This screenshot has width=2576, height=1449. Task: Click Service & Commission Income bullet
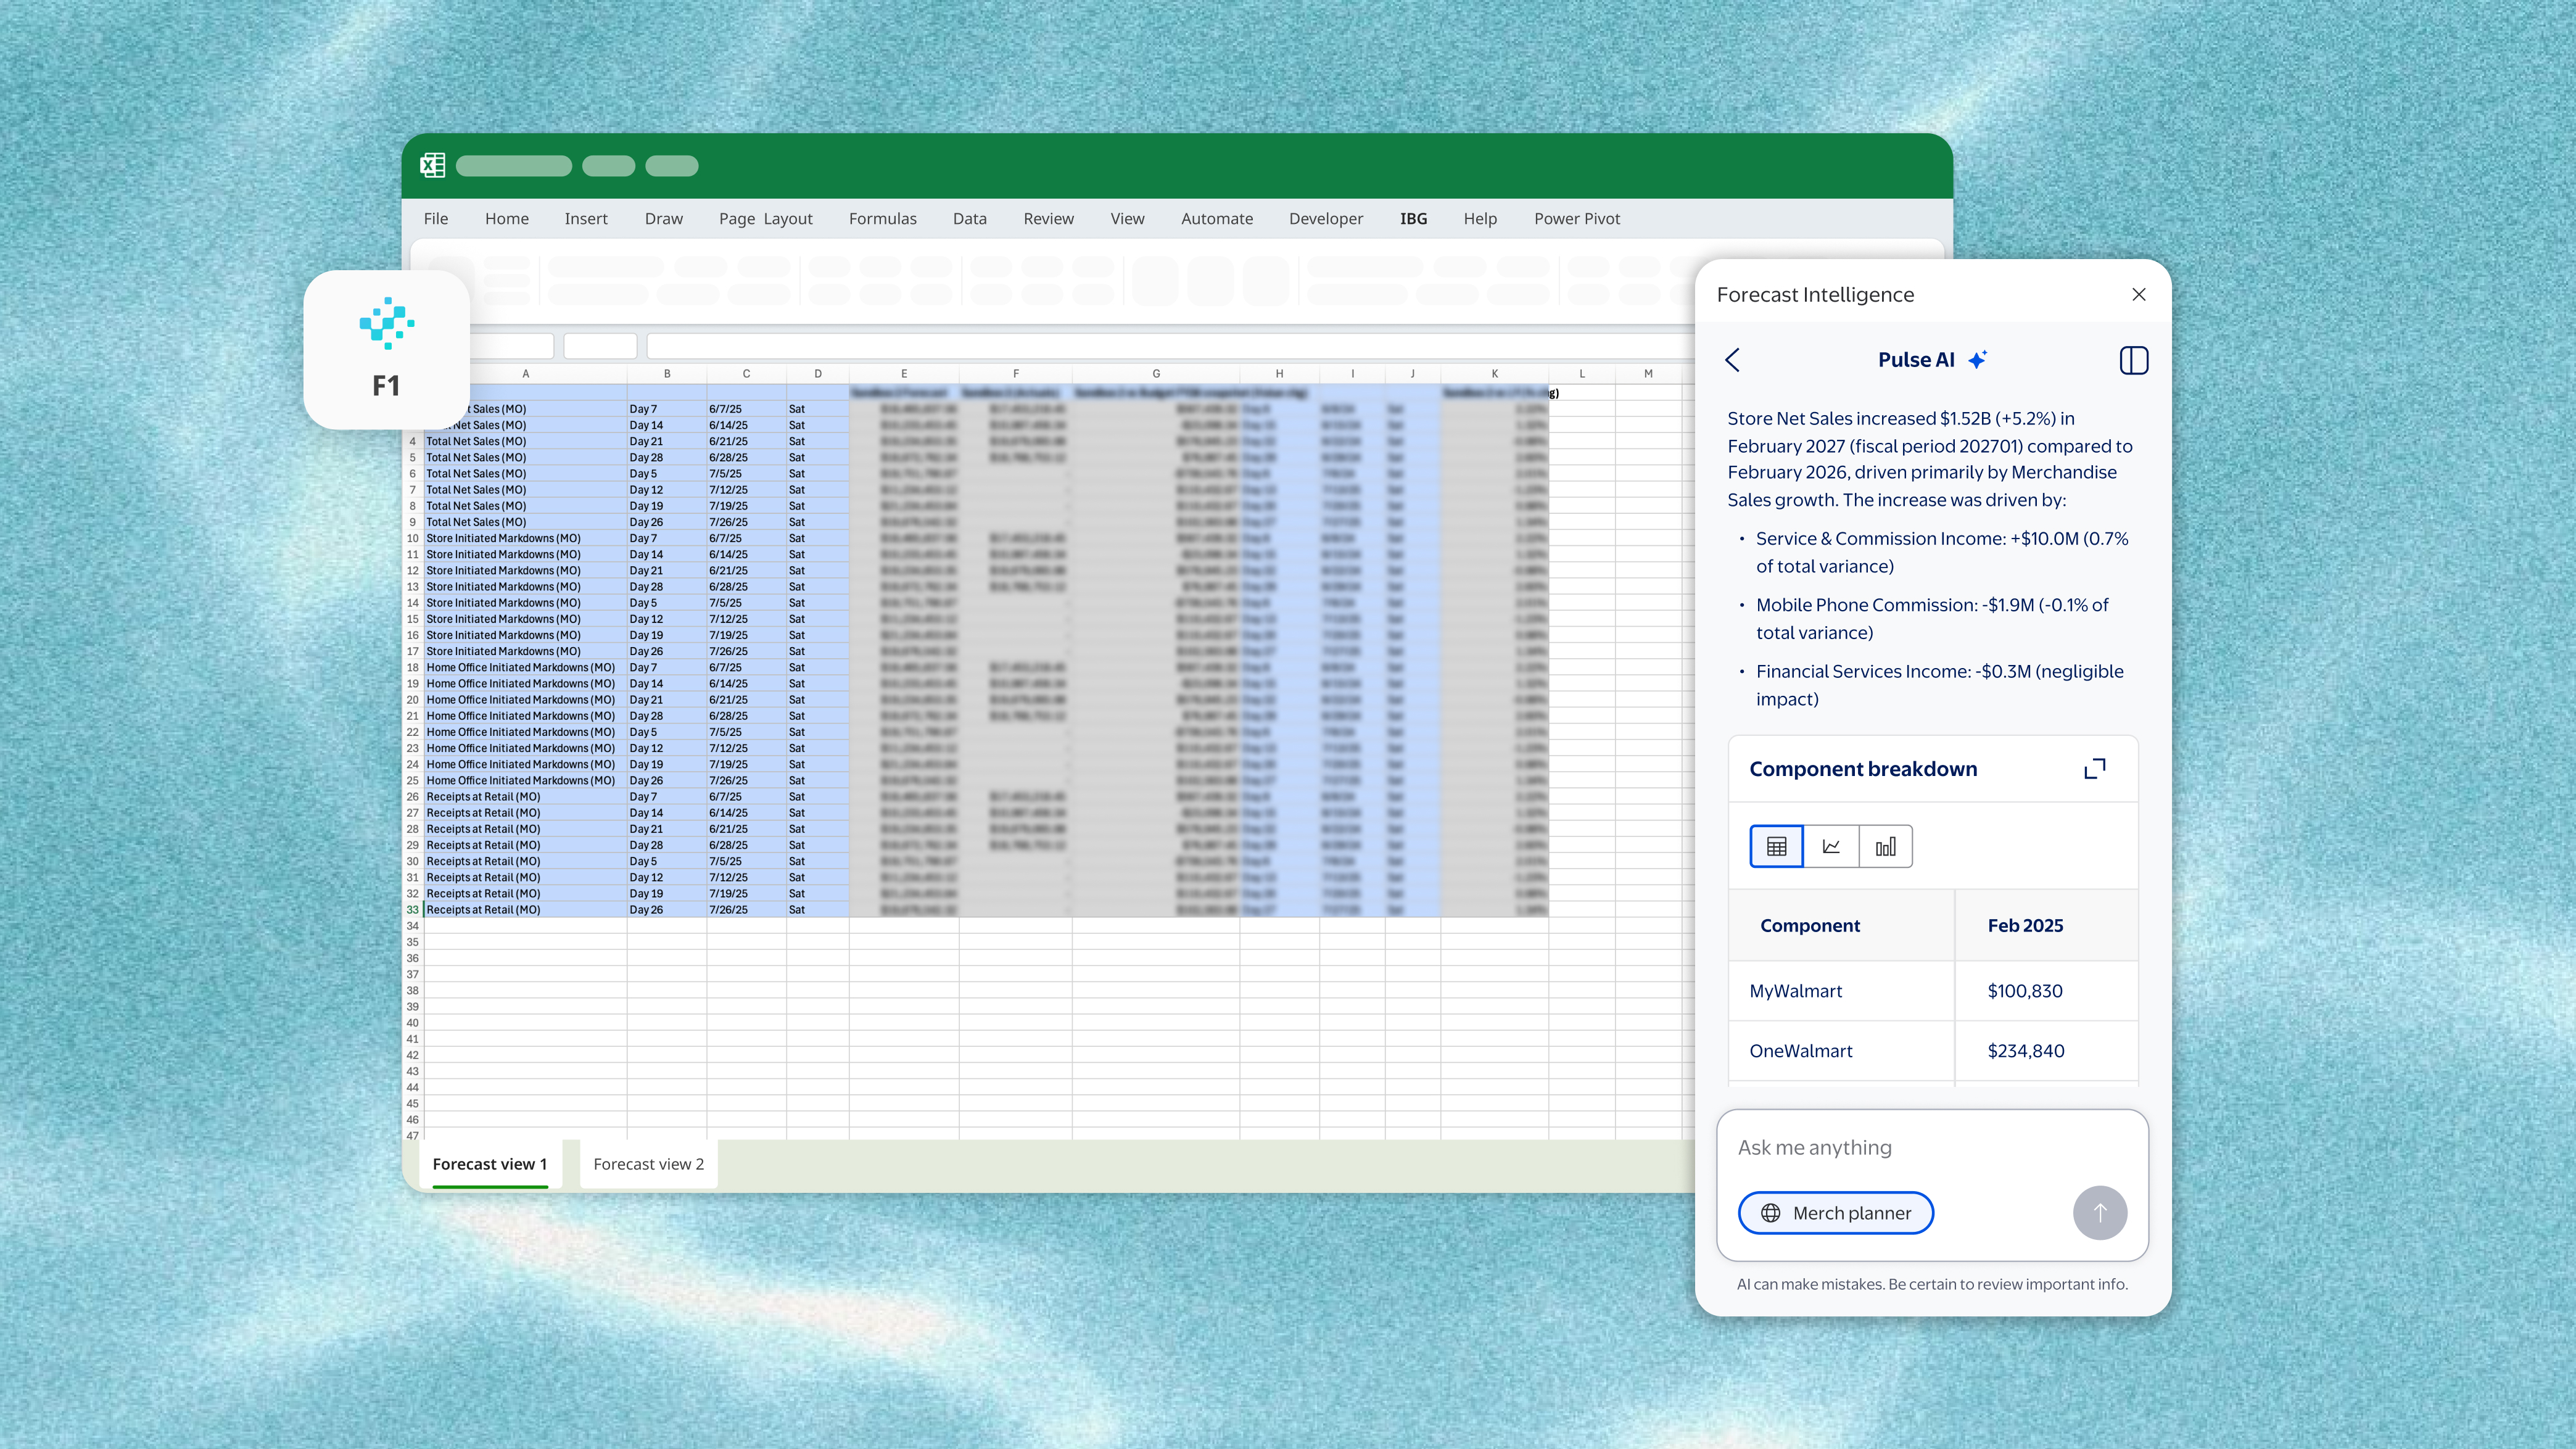[1942, 552]
